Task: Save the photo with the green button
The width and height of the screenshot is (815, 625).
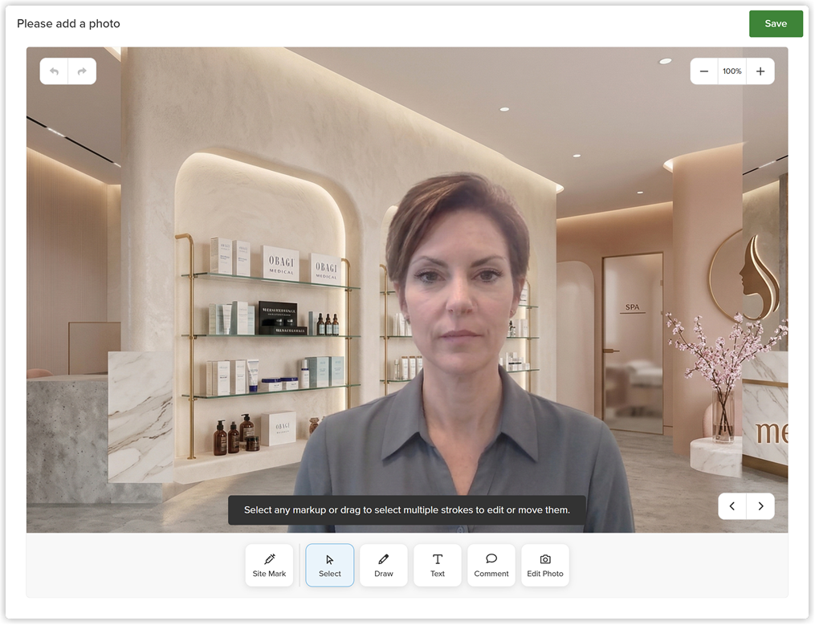Action: (x=776, y=23)
